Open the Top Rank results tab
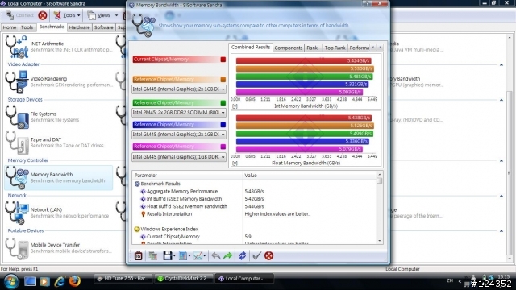 point(335,48)
